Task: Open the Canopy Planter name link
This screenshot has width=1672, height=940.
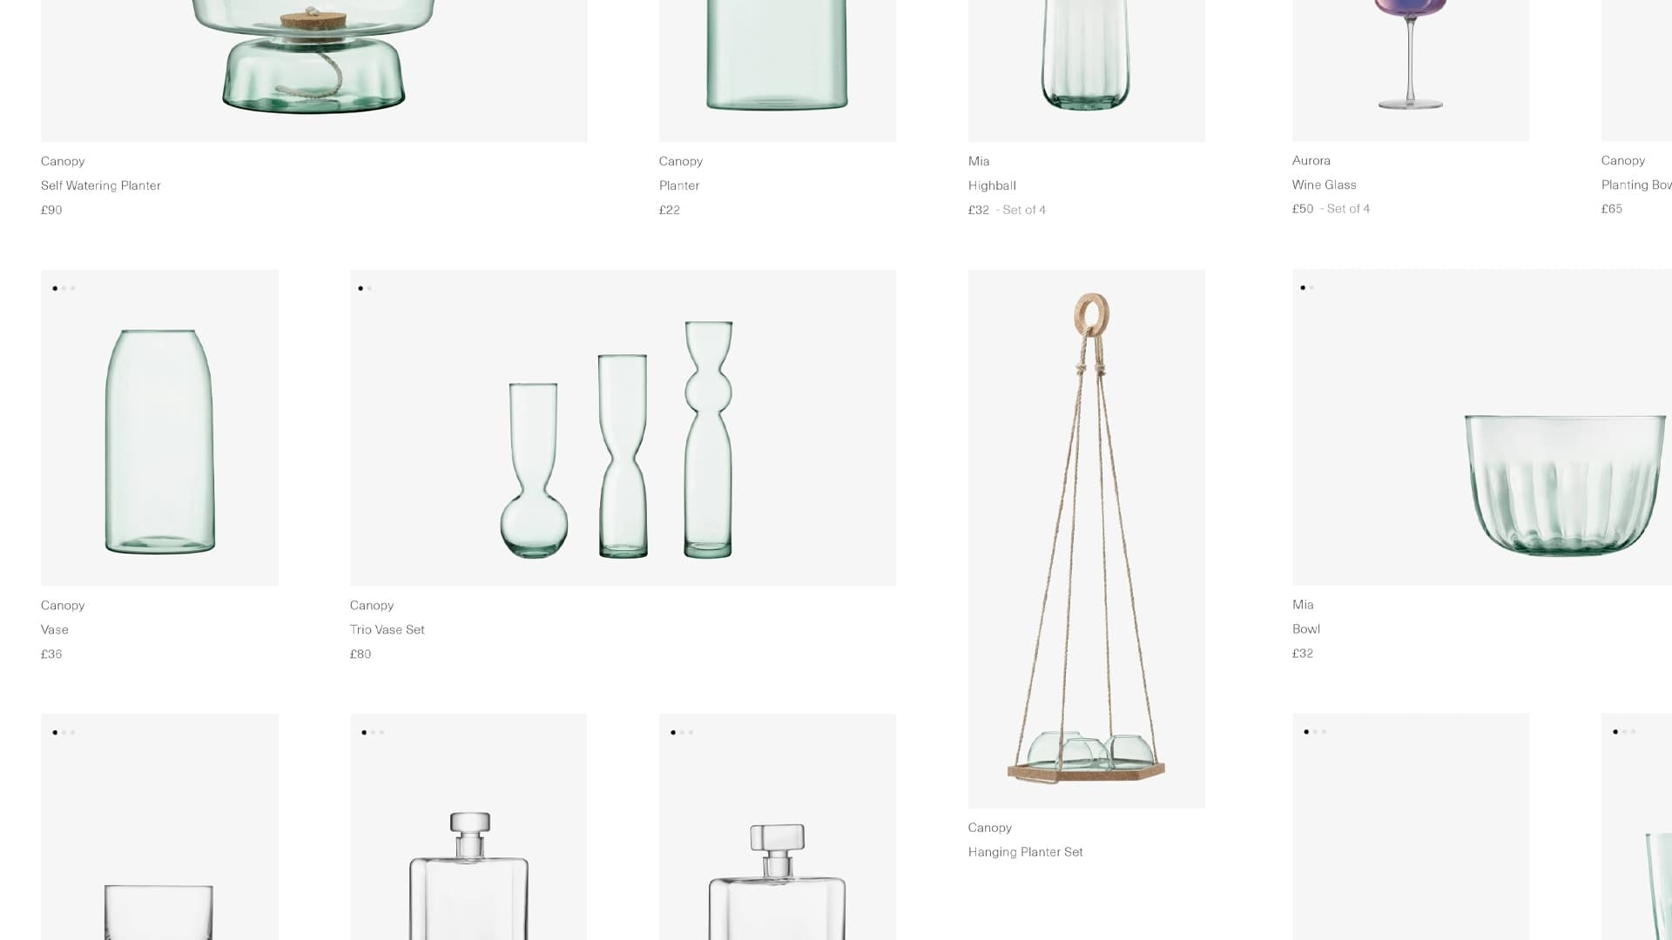Action: (x=679, y=185)
